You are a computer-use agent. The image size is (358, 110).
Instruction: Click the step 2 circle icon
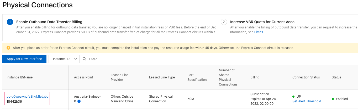pos(224,22)
